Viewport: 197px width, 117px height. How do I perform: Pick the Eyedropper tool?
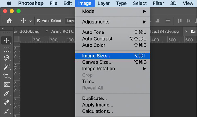point(6,93)
